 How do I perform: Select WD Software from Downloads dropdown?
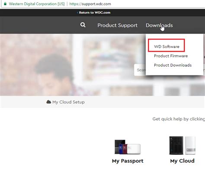(x=167, y=46)
